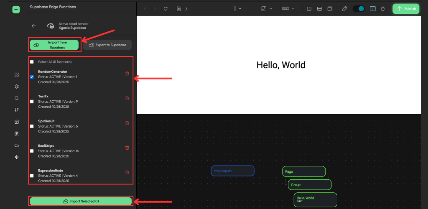Screen dimensions: 428x209
Task: Delete the RandomGenerator function with trash icon
Action: coord(127,74)
